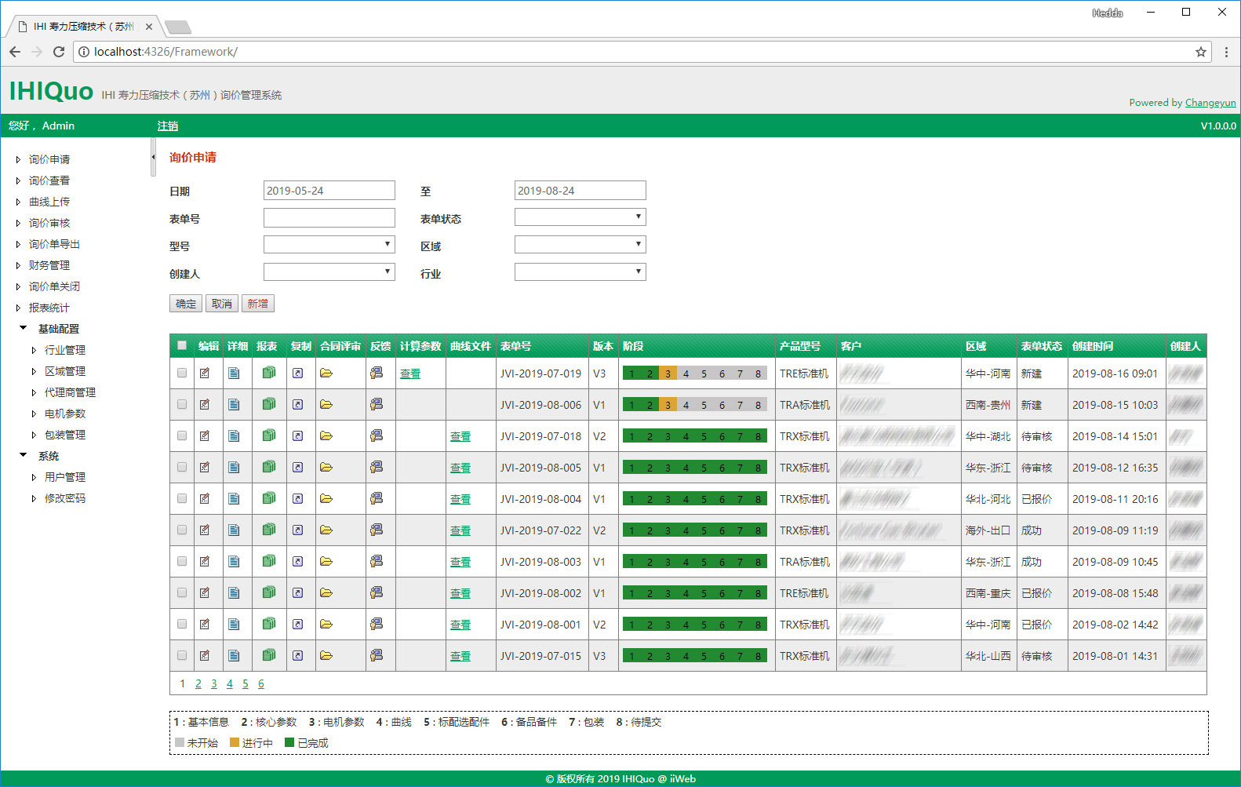The width and height of the screenshot is (1241, 787).
Task: Open detail icon for JVI-2019-07-022
Action: pyautogui.click(x=234, y=530)
